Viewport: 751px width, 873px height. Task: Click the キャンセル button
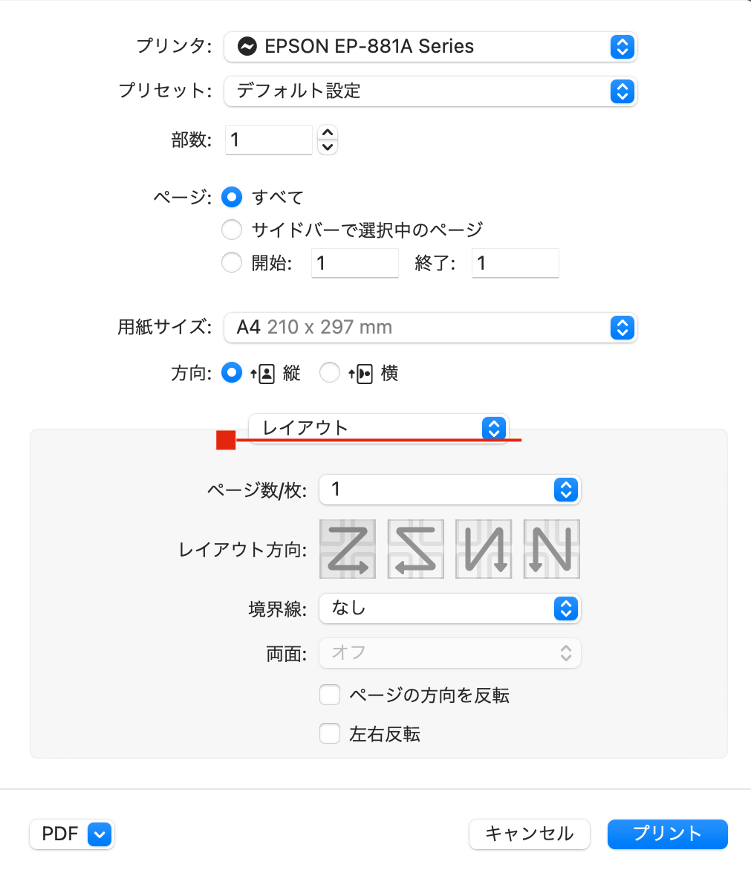(529, 834)
